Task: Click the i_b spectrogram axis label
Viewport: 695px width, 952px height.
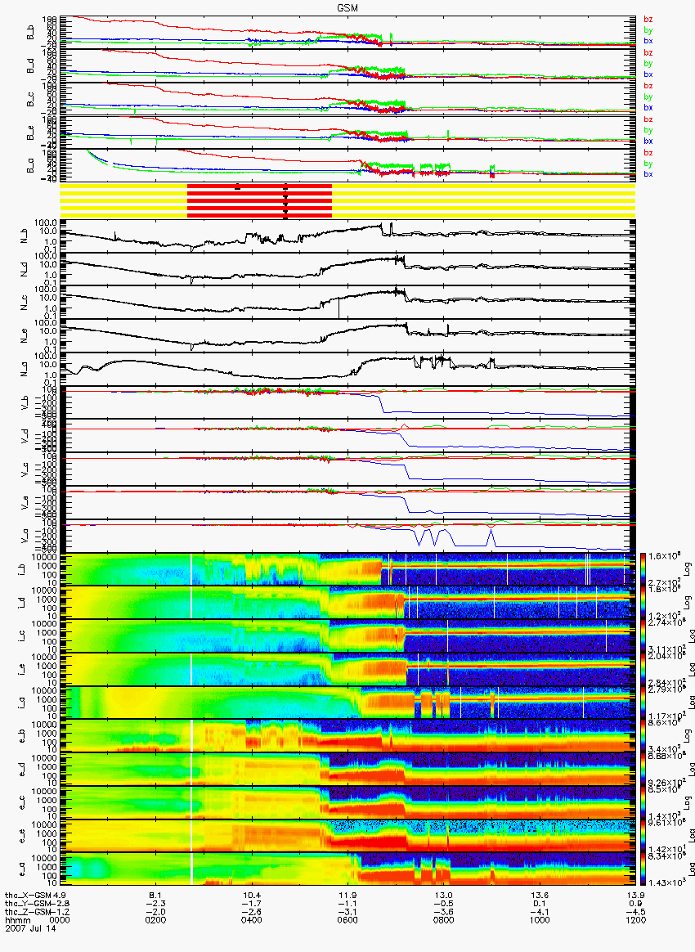Action: [21, 569]
